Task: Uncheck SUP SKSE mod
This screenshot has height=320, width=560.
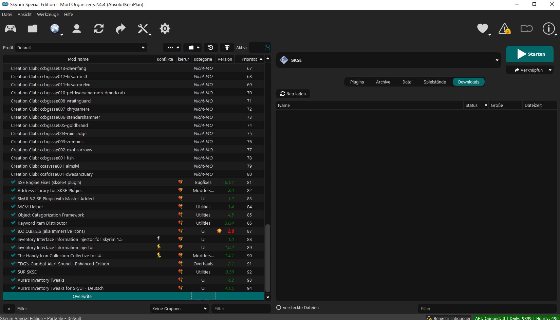Action: point(13,272)
